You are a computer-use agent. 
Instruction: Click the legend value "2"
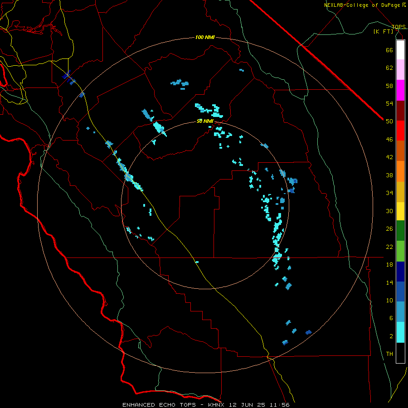[391, 336]
